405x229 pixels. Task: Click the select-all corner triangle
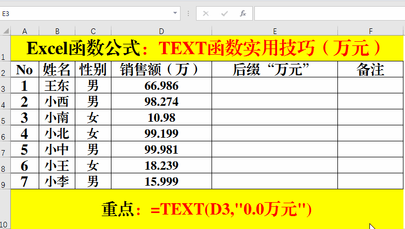coord(6,31)
